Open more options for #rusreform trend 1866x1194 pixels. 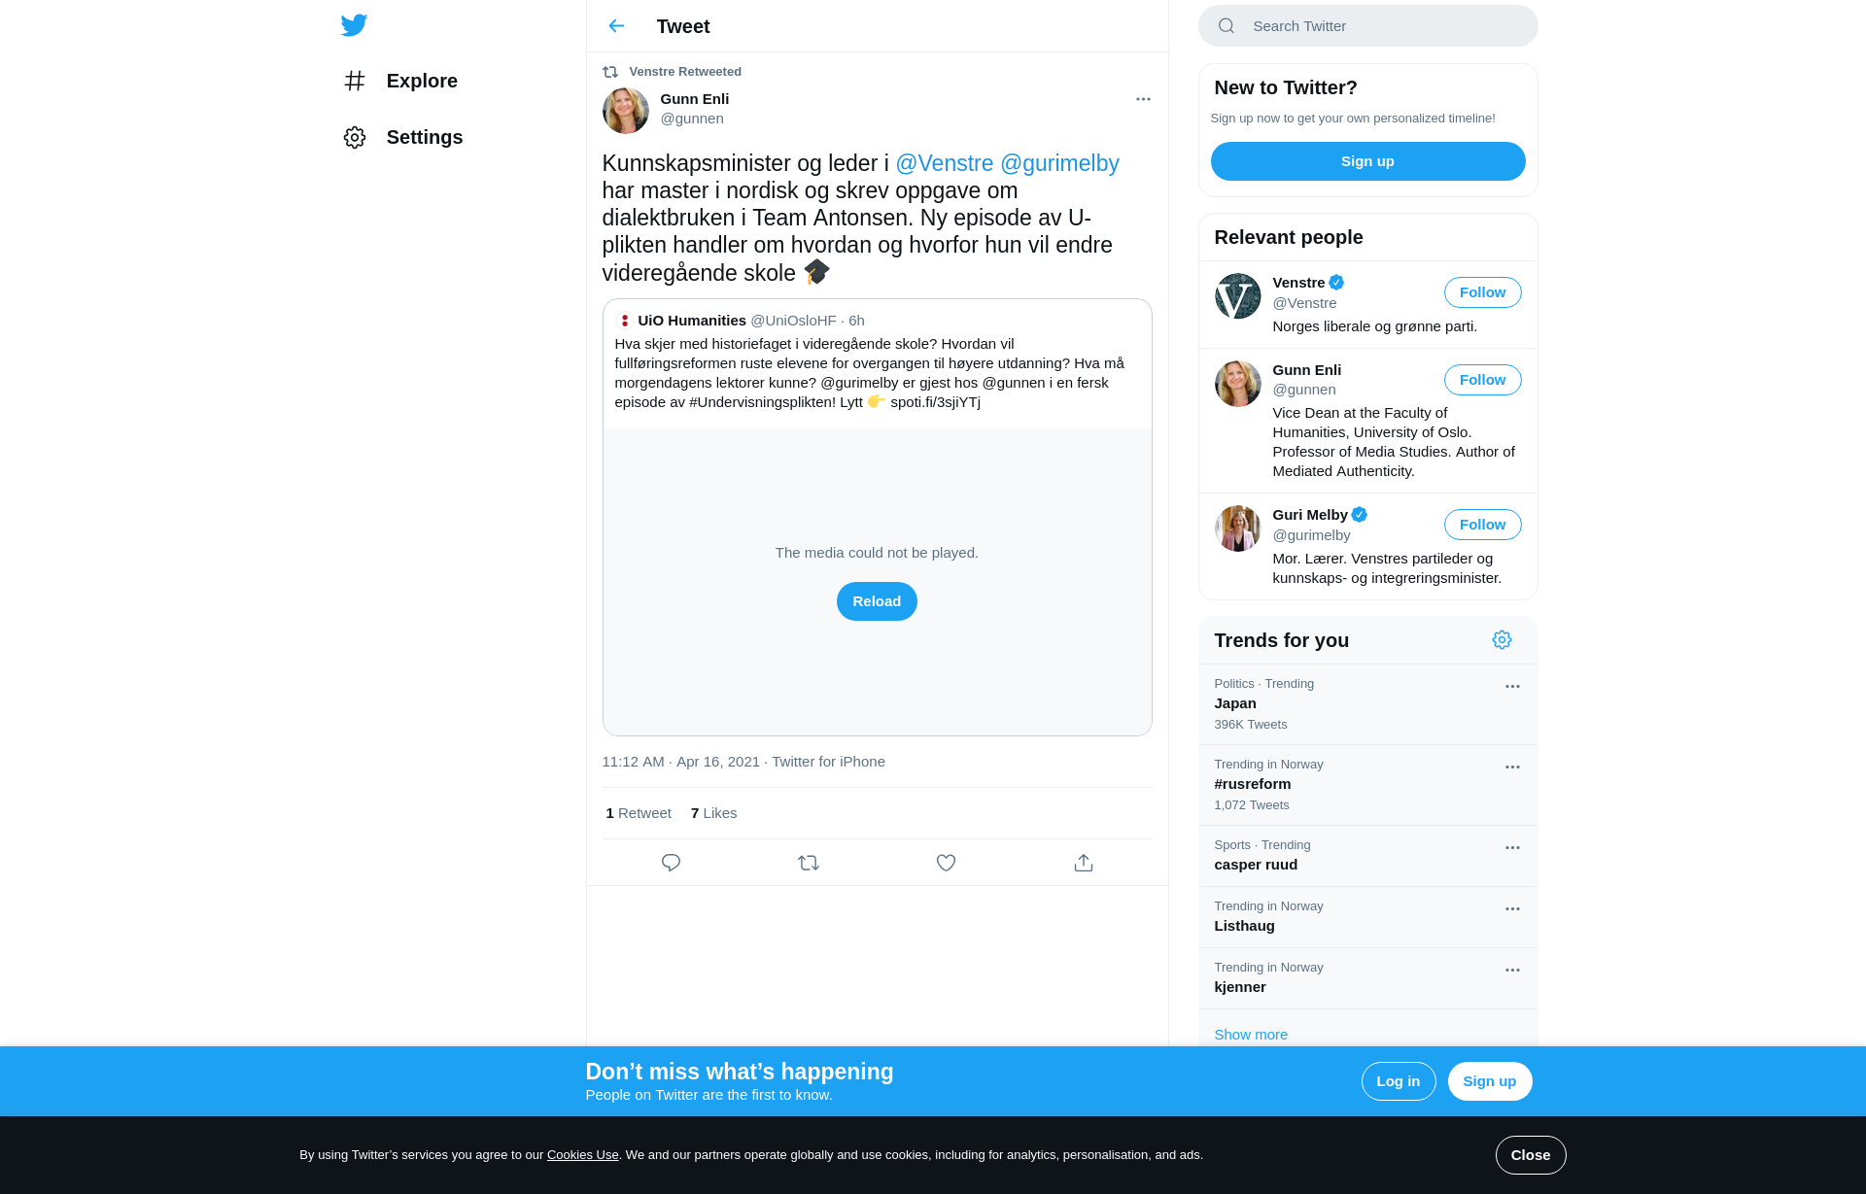[x=1512, y=768]
